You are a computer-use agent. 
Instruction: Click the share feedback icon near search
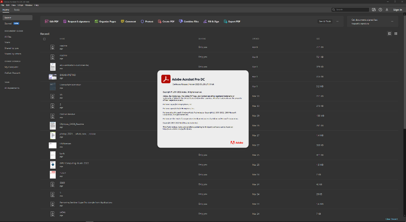(373, 9)
